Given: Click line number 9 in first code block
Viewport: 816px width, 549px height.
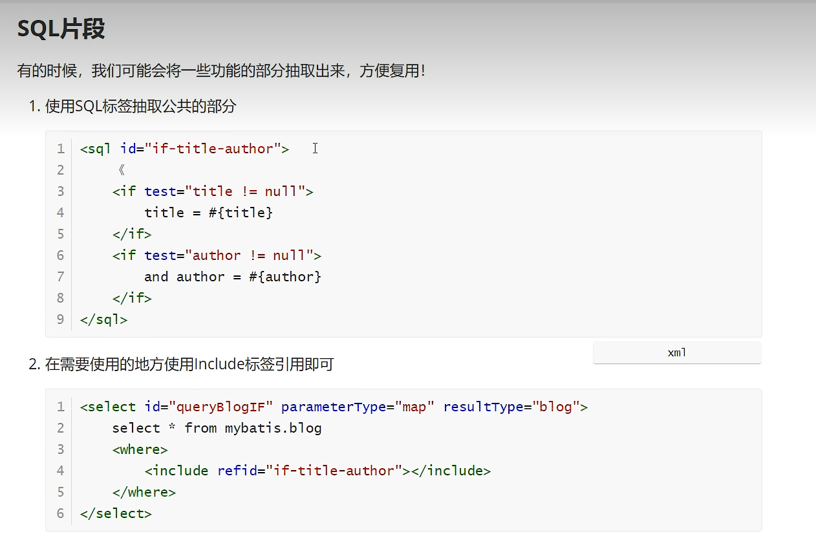Looking at the screenshot, I should coord(61,319).
